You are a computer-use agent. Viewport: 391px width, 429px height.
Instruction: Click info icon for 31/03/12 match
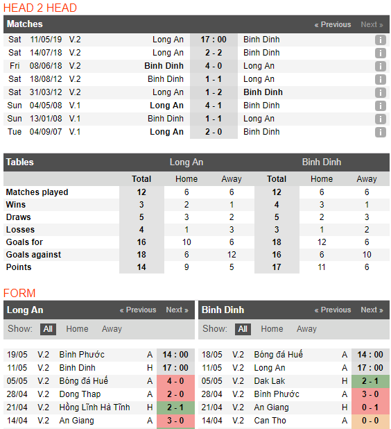coord(380,92)
